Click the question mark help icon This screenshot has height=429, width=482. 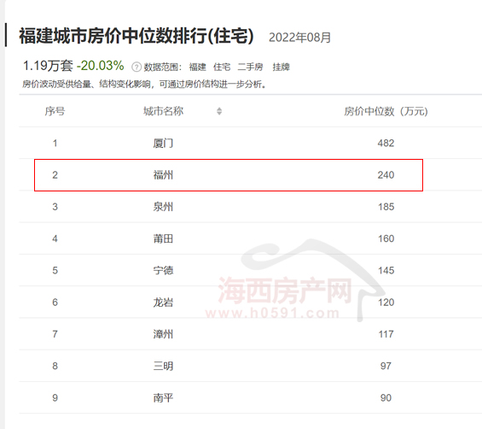pyautogui.click(x=136, y=67)
